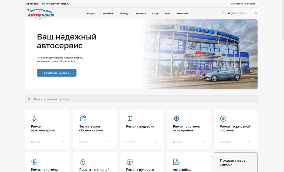
Task: Click the 21 услуга count text
Action: coord(225,142)
